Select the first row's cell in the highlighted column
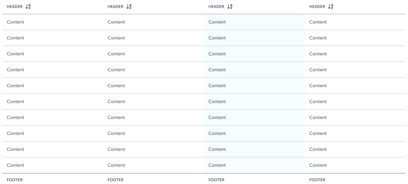The height and width of the screenshot is (184, 408). pos(217,22)
